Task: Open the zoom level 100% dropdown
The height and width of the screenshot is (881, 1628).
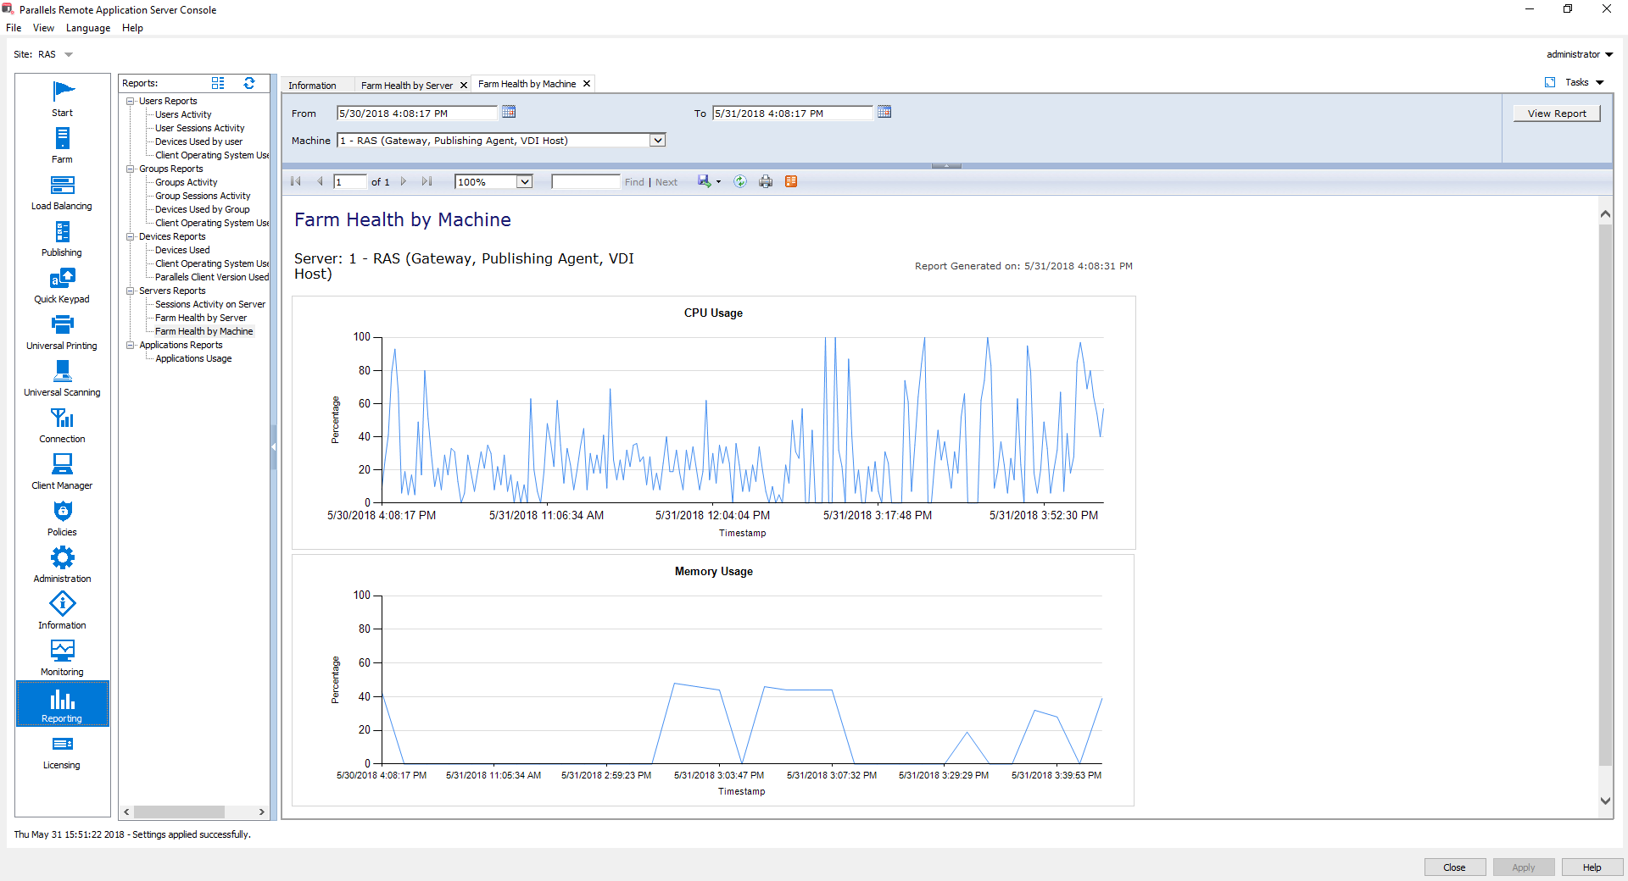Action: pyautogui.click(x=524, y=181)
